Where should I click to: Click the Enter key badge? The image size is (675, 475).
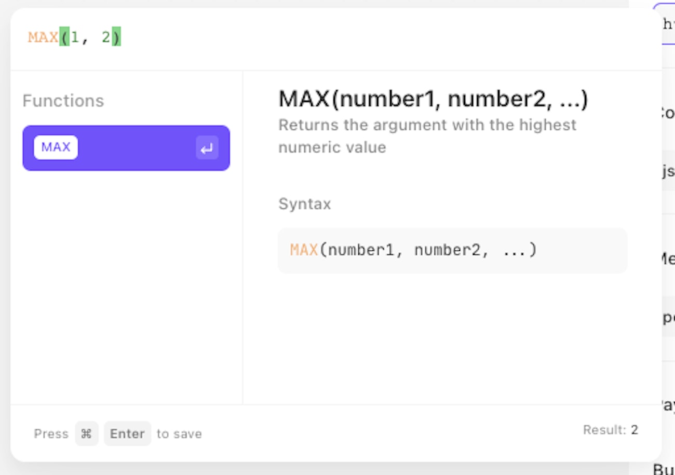click(127, 433)
